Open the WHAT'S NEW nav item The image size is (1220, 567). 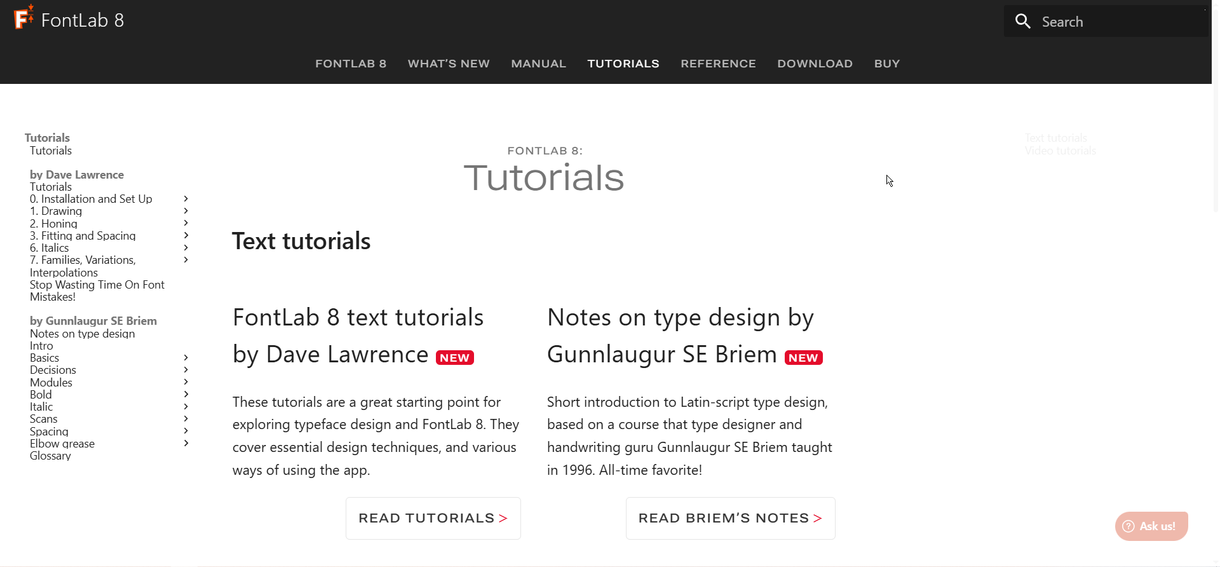(x=449, y=64)
